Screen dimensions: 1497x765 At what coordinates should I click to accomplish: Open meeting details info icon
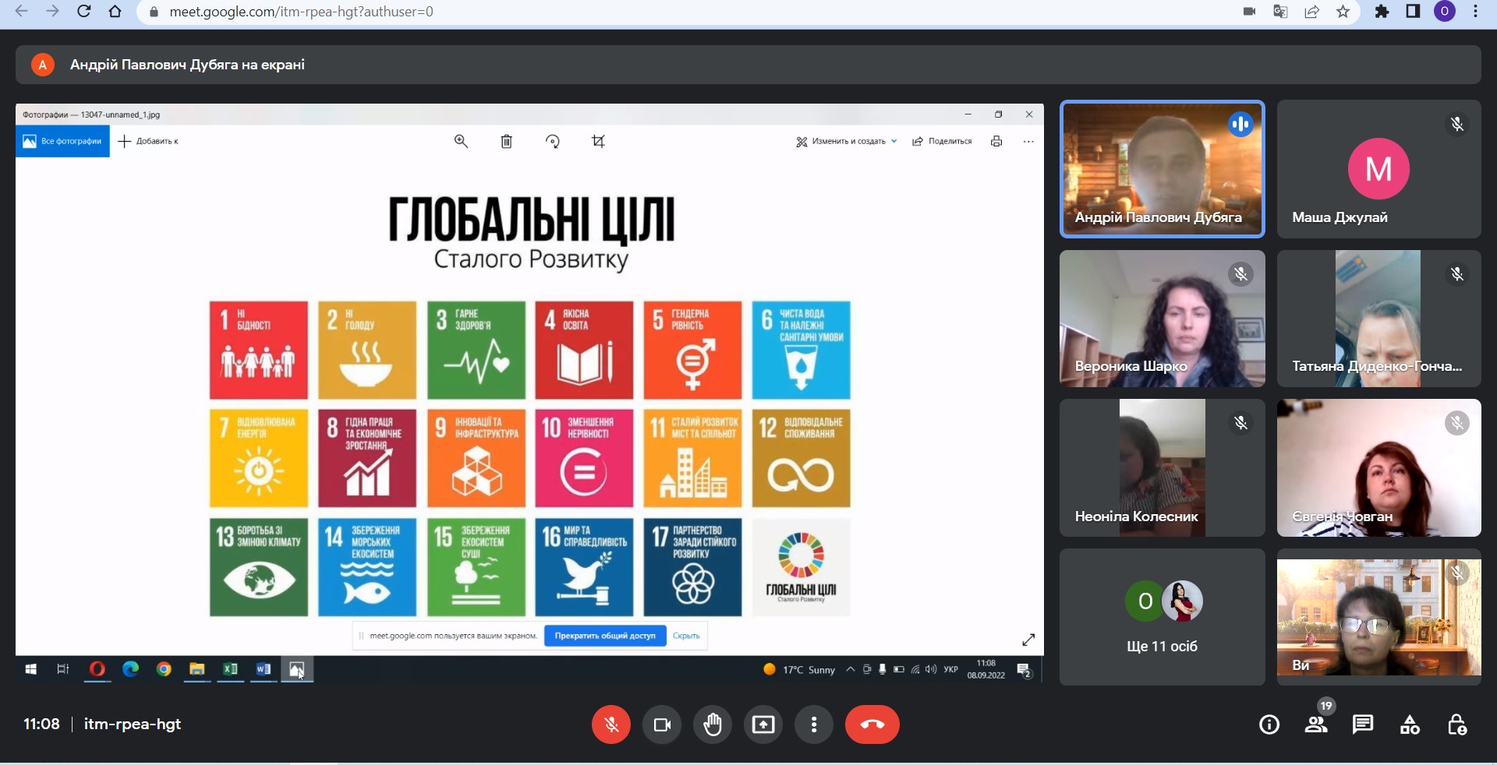point(1269,725)
